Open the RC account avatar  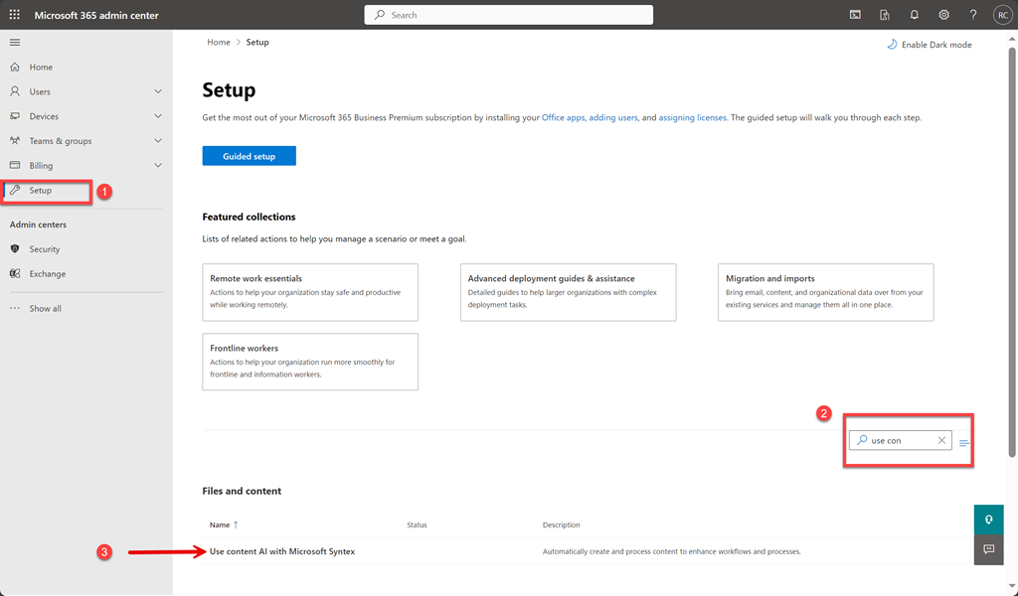1002,15
